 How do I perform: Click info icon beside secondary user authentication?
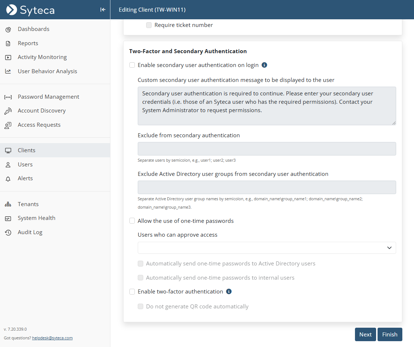[x=265, y=65]
